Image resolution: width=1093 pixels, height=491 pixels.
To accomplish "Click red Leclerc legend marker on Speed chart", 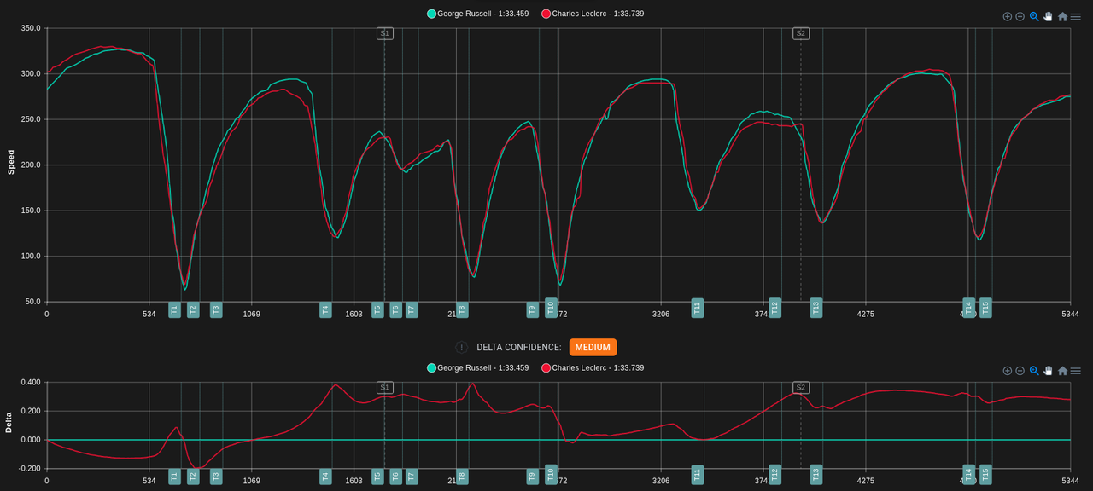I will point(546,14).
